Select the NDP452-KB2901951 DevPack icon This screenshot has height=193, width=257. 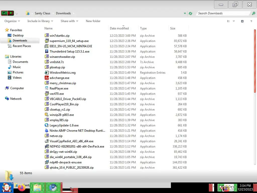coord(47,146)
